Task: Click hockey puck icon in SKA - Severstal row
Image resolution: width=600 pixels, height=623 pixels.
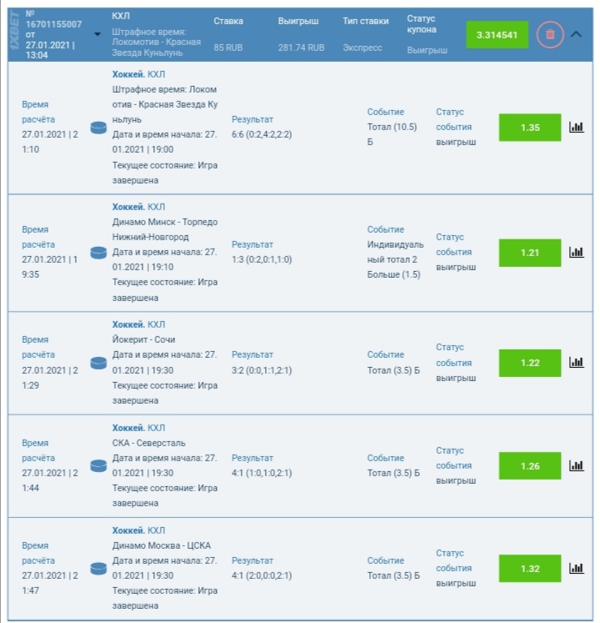Action: (98, 465)
